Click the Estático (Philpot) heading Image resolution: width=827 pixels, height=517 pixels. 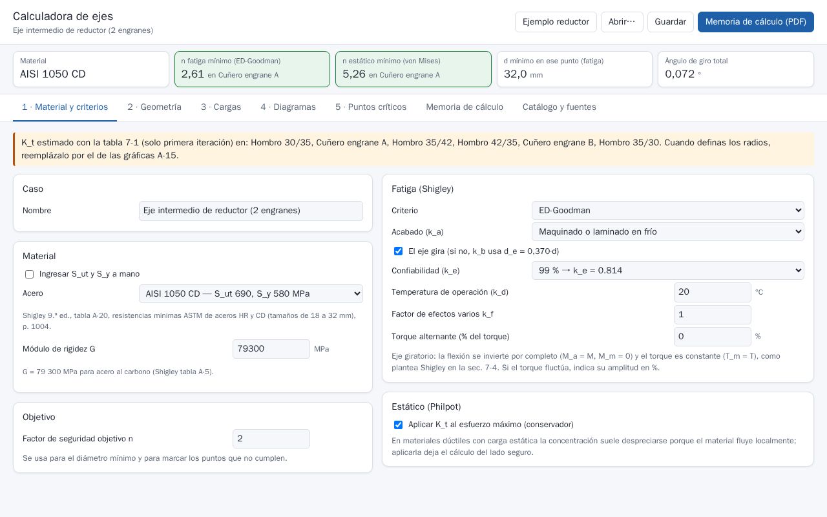tap(426, 407)
